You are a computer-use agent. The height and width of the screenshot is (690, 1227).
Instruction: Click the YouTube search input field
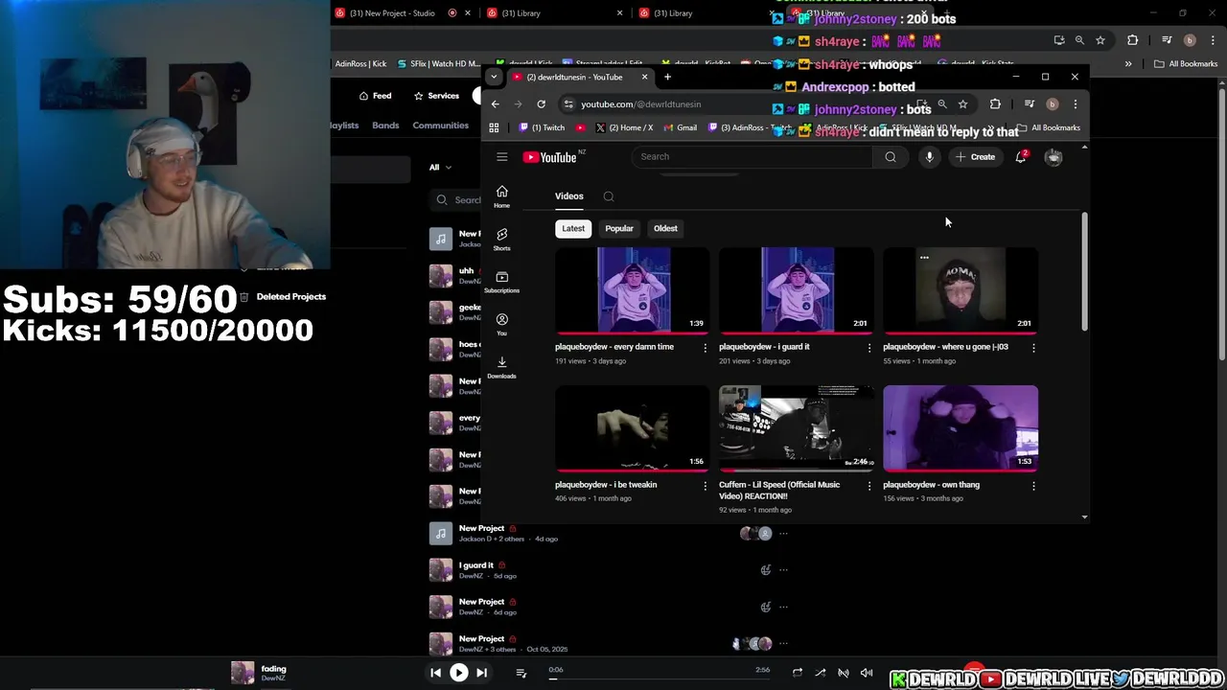click(752, 157)
